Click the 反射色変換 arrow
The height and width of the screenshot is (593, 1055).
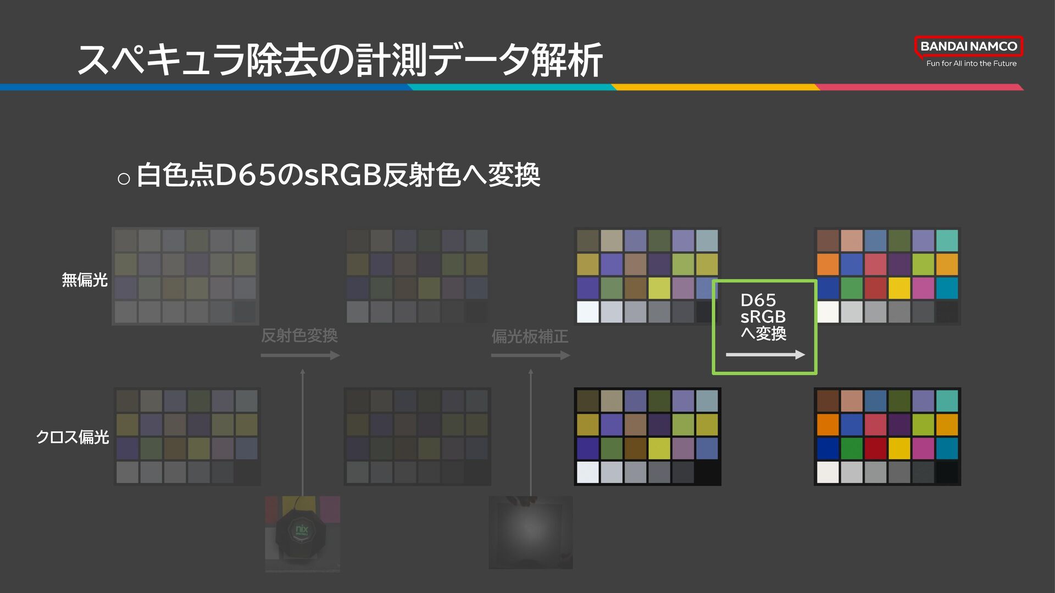[x=300, y=356]
